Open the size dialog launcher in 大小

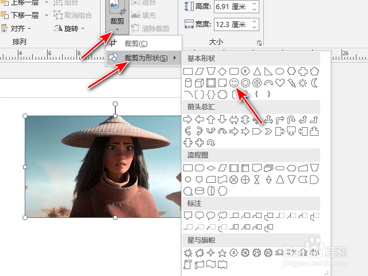pos(259,43)
